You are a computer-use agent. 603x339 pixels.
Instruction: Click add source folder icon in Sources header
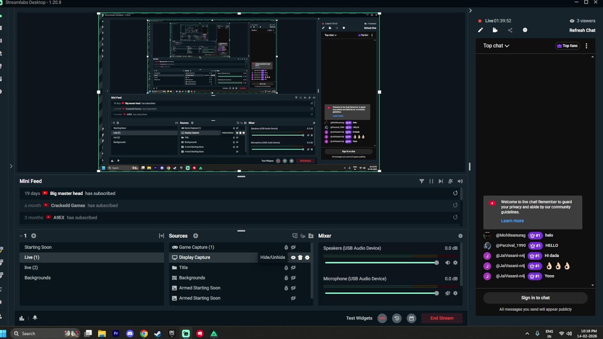click(311, 236)
